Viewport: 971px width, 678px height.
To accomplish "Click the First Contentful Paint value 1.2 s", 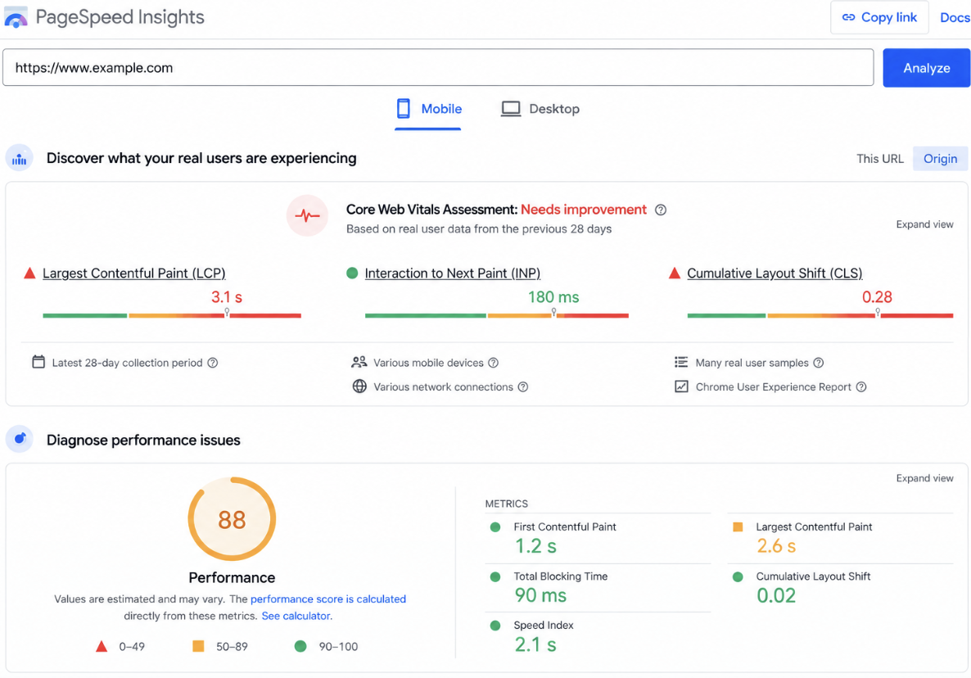I will click(x=535, y=546).
